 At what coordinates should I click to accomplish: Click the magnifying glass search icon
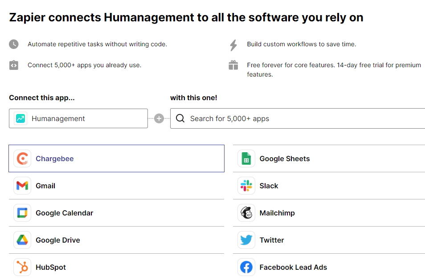[180, 118]
